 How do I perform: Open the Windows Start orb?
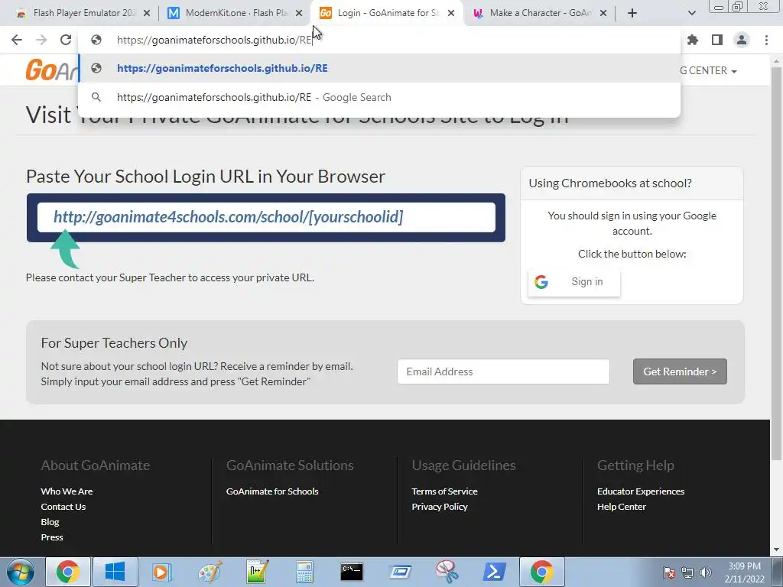(x=21, y=572)
